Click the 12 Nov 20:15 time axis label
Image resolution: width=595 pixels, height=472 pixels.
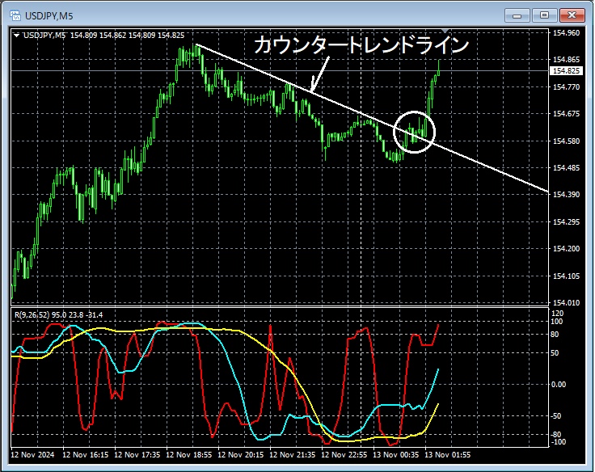241,454
